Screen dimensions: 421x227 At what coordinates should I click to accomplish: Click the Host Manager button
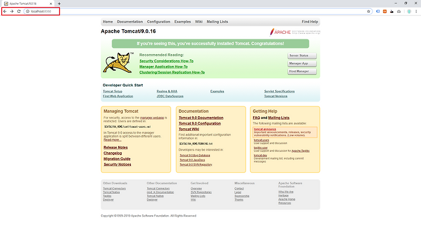pyautogui.click(x=302, y=71)
